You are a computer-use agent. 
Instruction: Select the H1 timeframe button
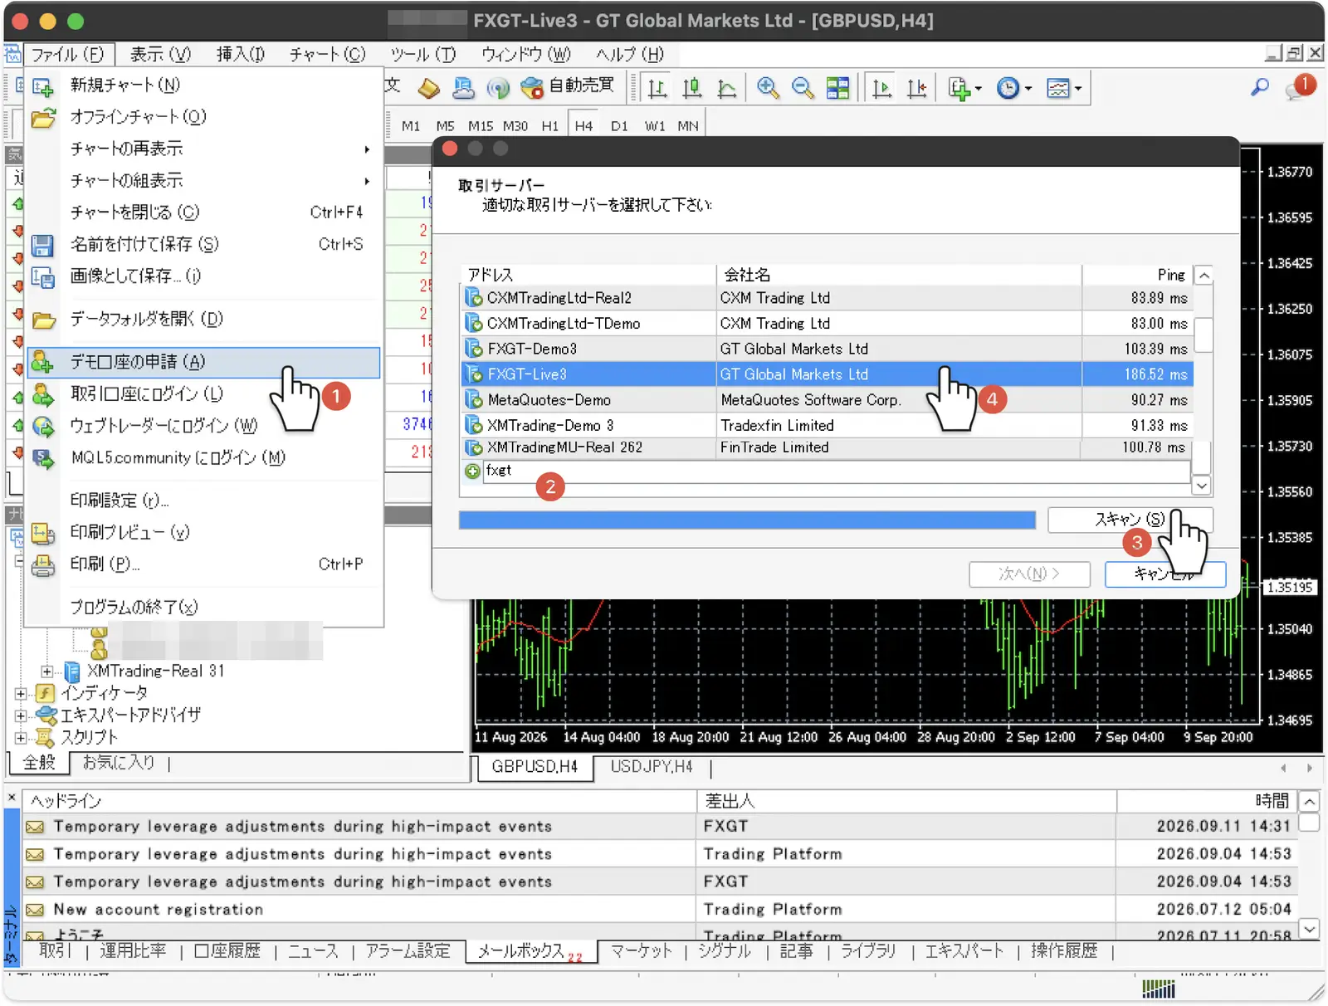(x=549, y=126)
